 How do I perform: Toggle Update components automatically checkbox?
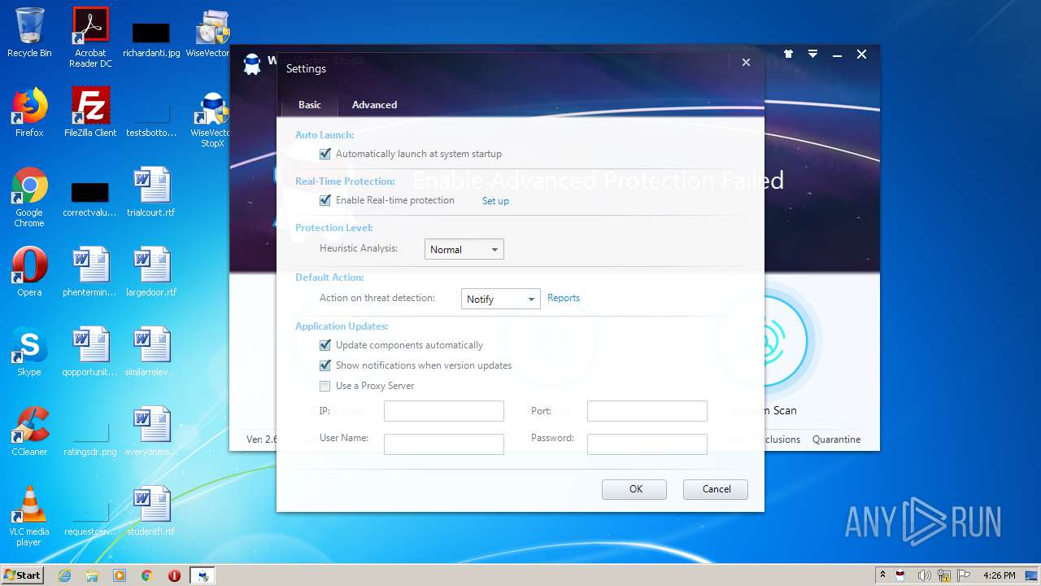point(325,345)
